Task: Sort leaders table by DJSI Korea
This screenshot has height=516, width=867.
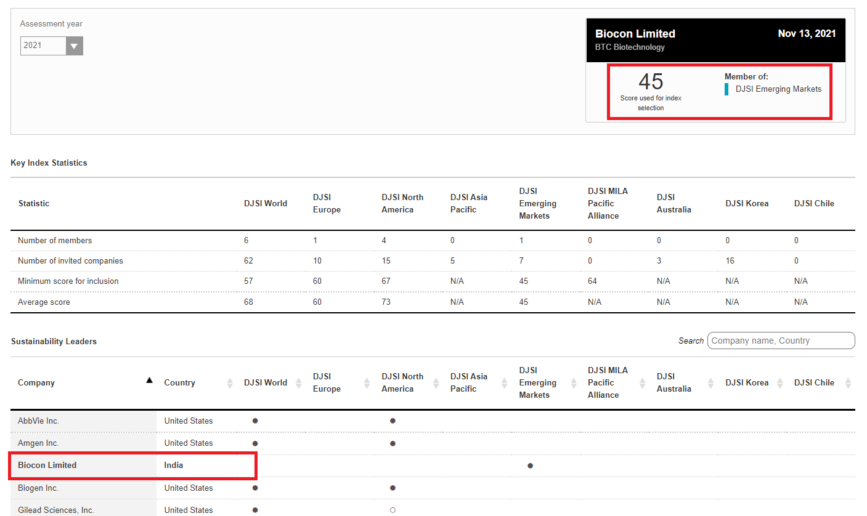Action: tap(780, 383)
